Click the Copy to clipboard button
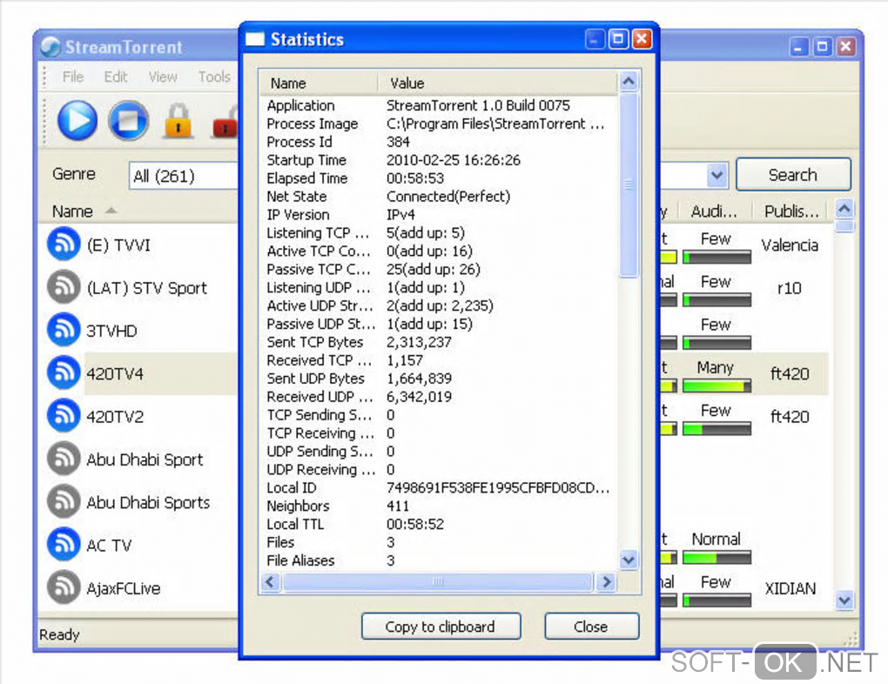Image resolution: width=888 pixels, height=684 pixels. point(441,627)
